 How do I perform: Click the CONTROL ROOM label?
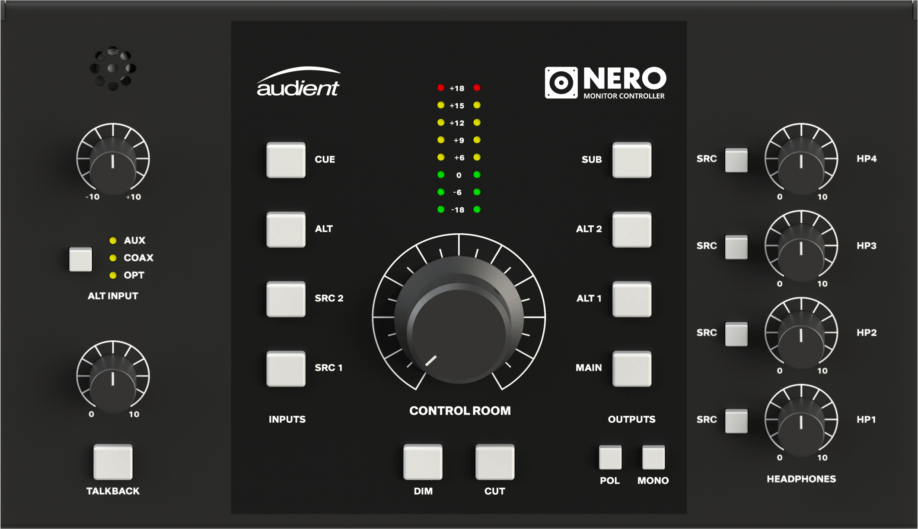(x=460, y=411)
